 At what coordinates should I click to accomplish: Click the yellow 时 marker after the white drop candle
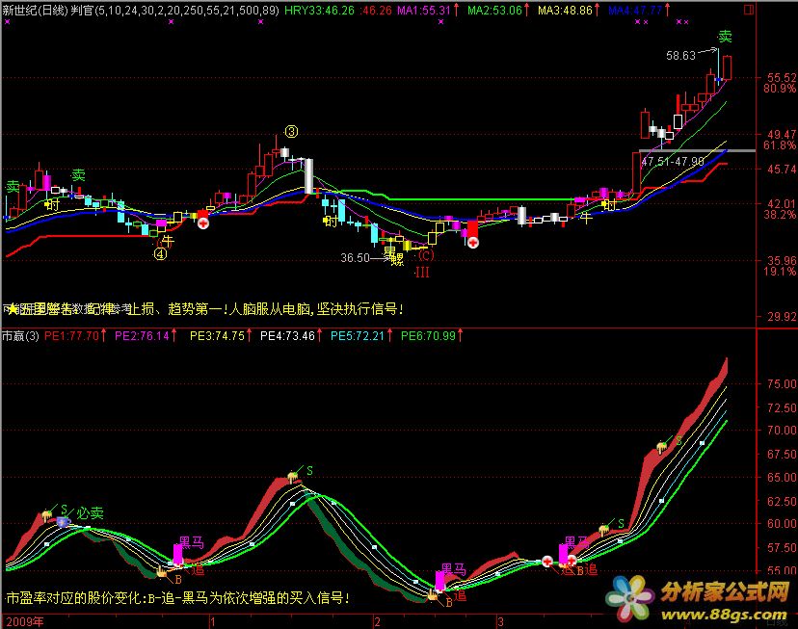click(331, 222)
